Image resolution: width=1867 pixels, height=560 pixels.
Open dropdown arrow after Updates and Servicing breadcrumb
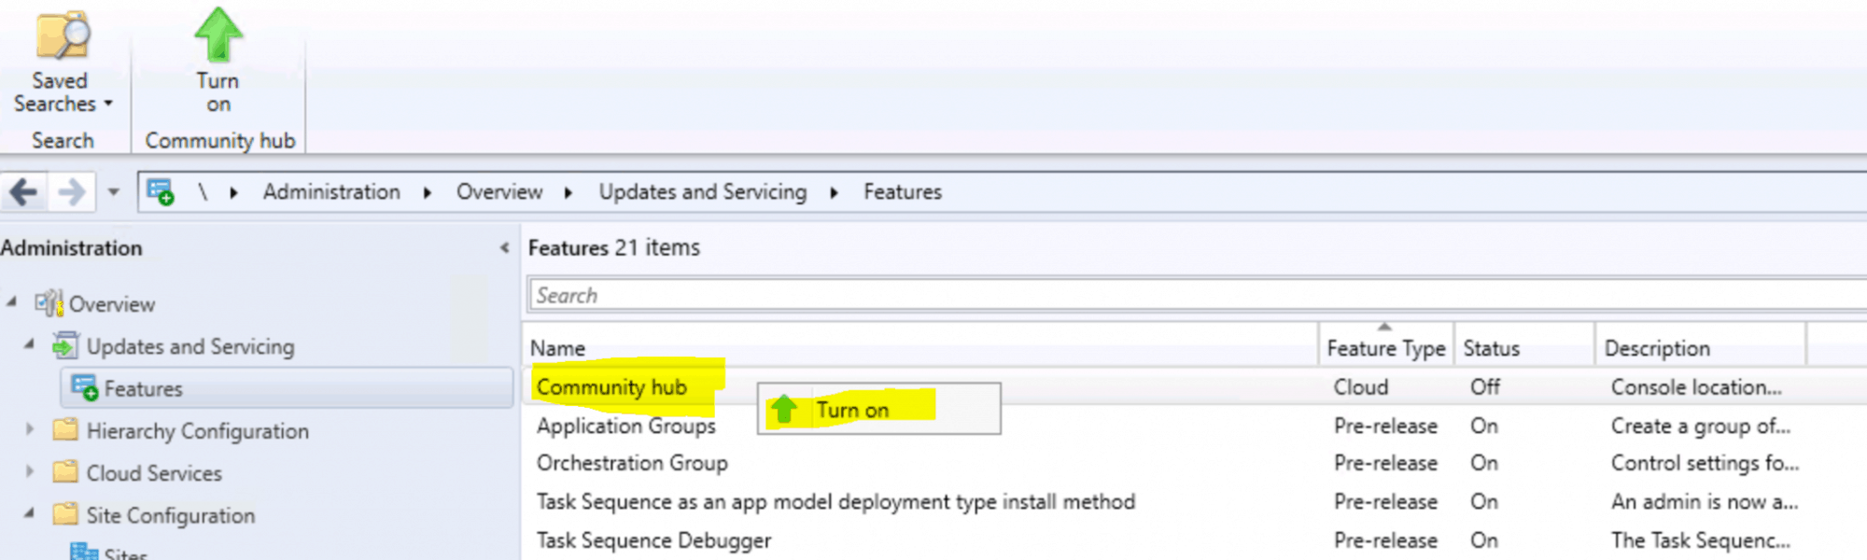[834, 192]
